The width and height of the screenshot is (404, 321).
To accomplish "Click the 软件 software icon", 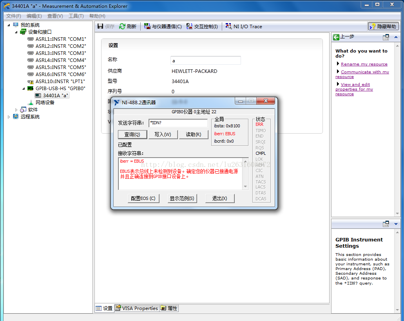I will coord(23,109).
